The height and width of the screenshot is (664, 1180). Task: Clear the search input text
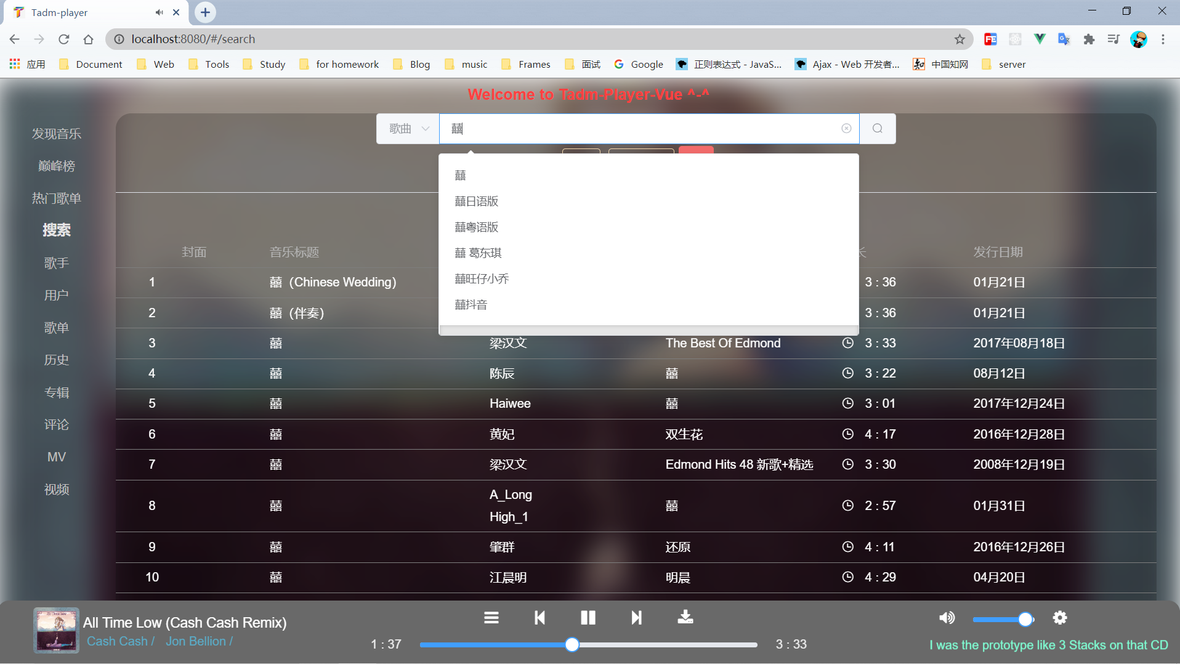click(846, 128)
